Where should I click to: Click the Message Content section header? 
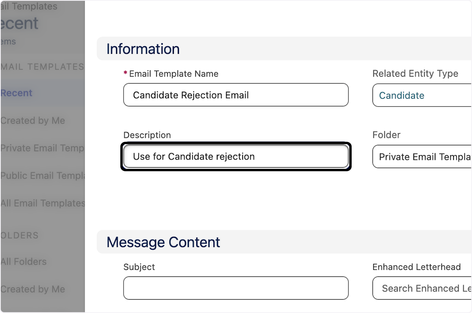click(x=163, y=242)
